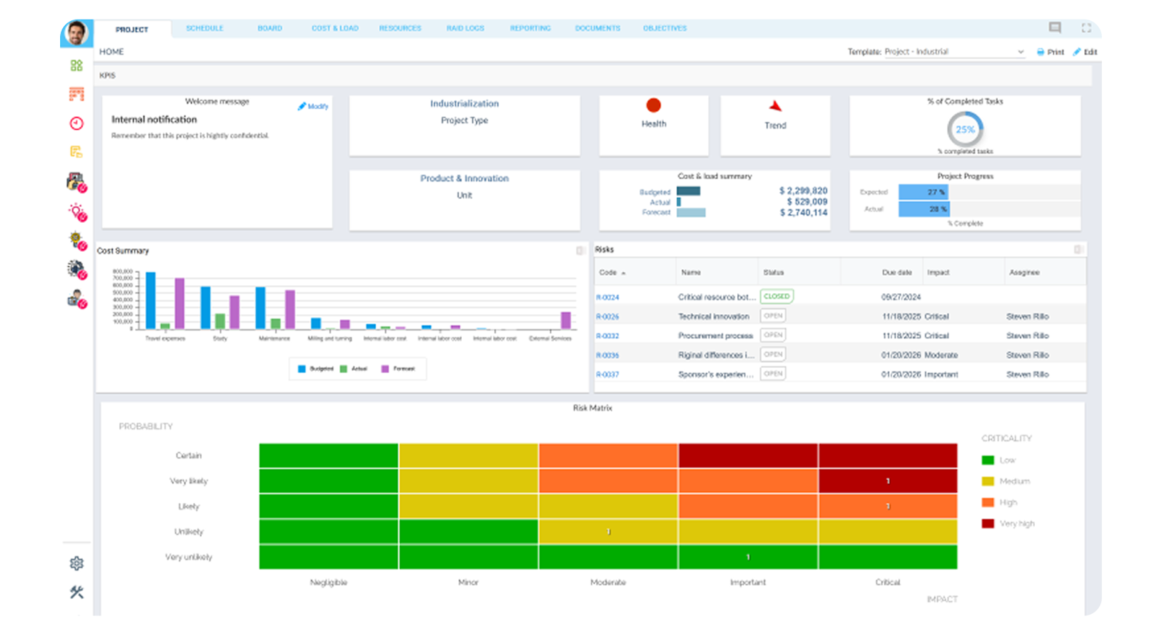Open the green dashboard grid icon in sidebar

(76, 65)
